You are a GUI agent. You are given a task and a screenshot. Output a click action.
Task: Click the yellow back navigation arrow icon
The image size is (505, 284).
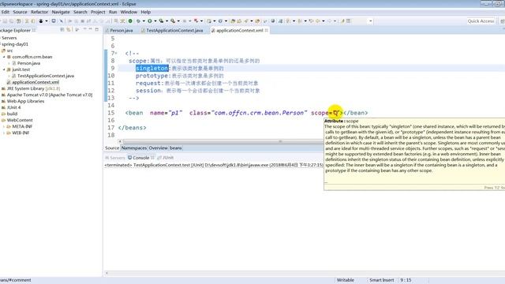(x=317, y=21)
